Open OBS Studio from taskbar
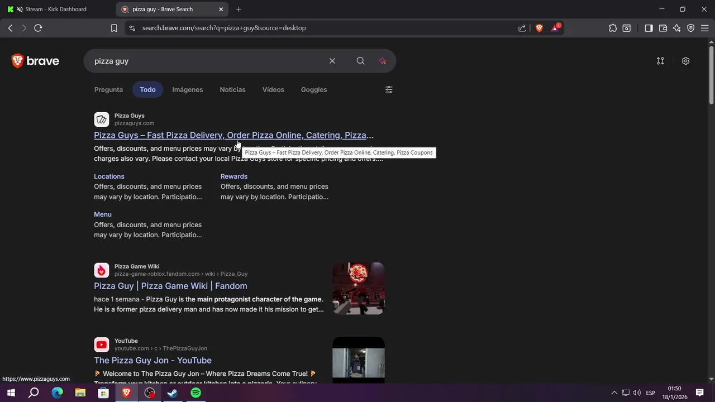Screen dimensions: 715x402 pos(150,393)
